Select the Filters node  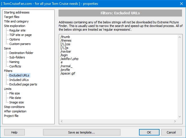(8, 71)
